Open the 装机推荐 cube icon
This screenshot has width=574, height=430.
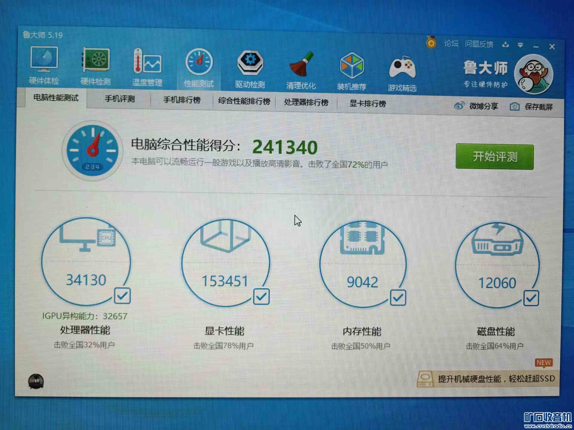click(x=352, y=71)
